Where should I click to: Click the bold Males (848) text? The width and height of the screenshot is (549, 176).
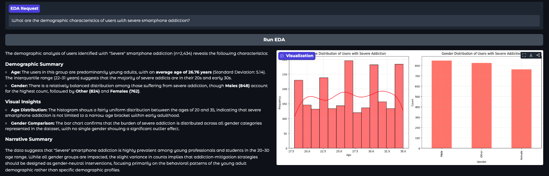(x=237, y=86)
